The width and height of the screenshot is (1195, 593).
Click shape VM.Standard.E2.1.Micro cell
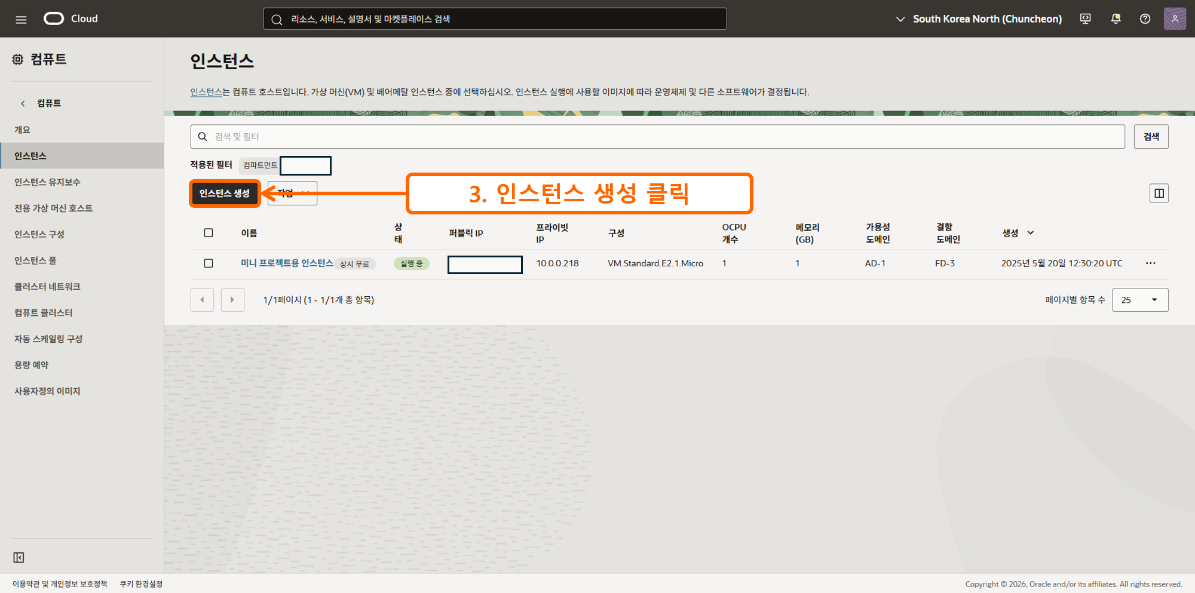coord(655,263)
